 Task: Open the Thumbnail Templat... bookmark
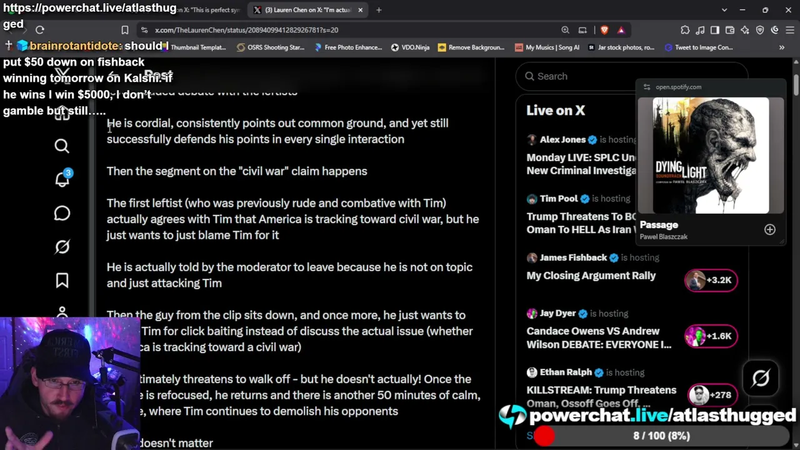pyautogui.click(x=194, y=47)
